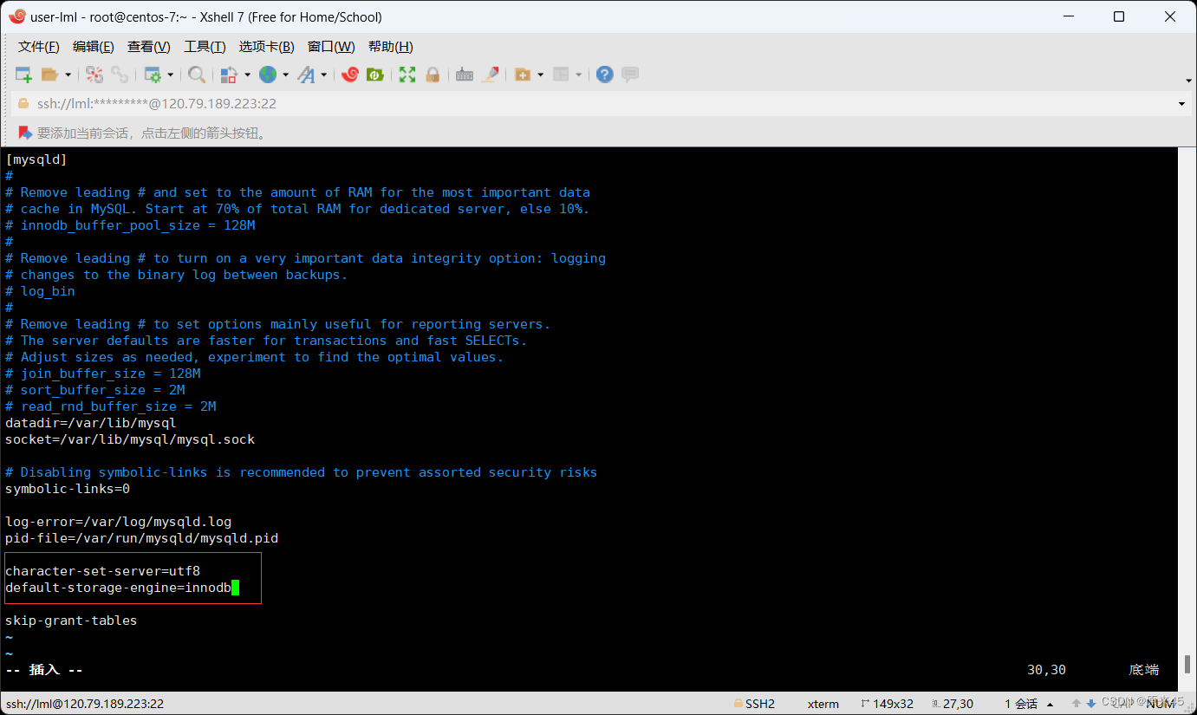
Task: Expand the properties icon dropdown arrow
Action: [171, 75]
